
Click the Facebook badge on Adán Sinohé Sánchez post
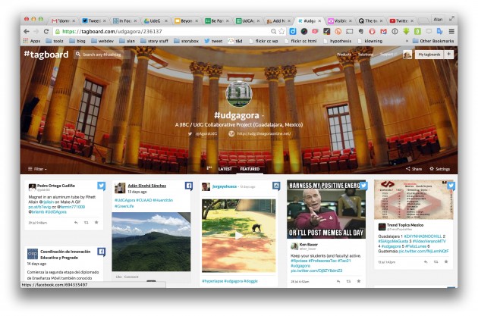point(189,186)
